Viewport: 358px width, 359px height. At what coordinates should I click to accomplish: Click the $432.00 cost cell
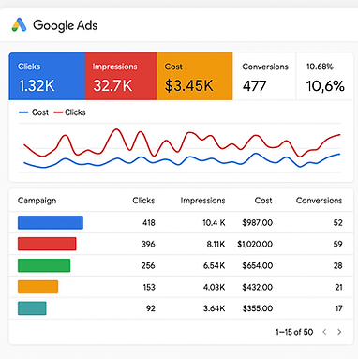click(x=258, y=287)
